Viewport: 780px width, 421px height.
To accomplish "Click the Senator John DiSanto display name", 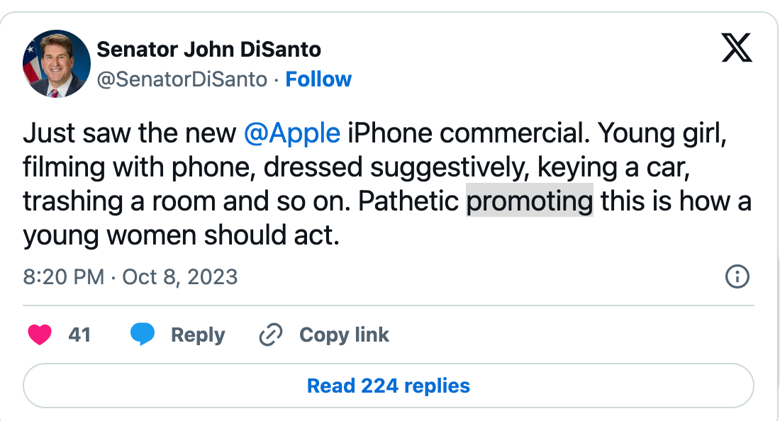I will (x=208, y=50).
